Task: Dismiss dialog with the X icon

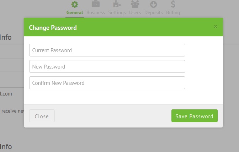Action: (216, 27)
